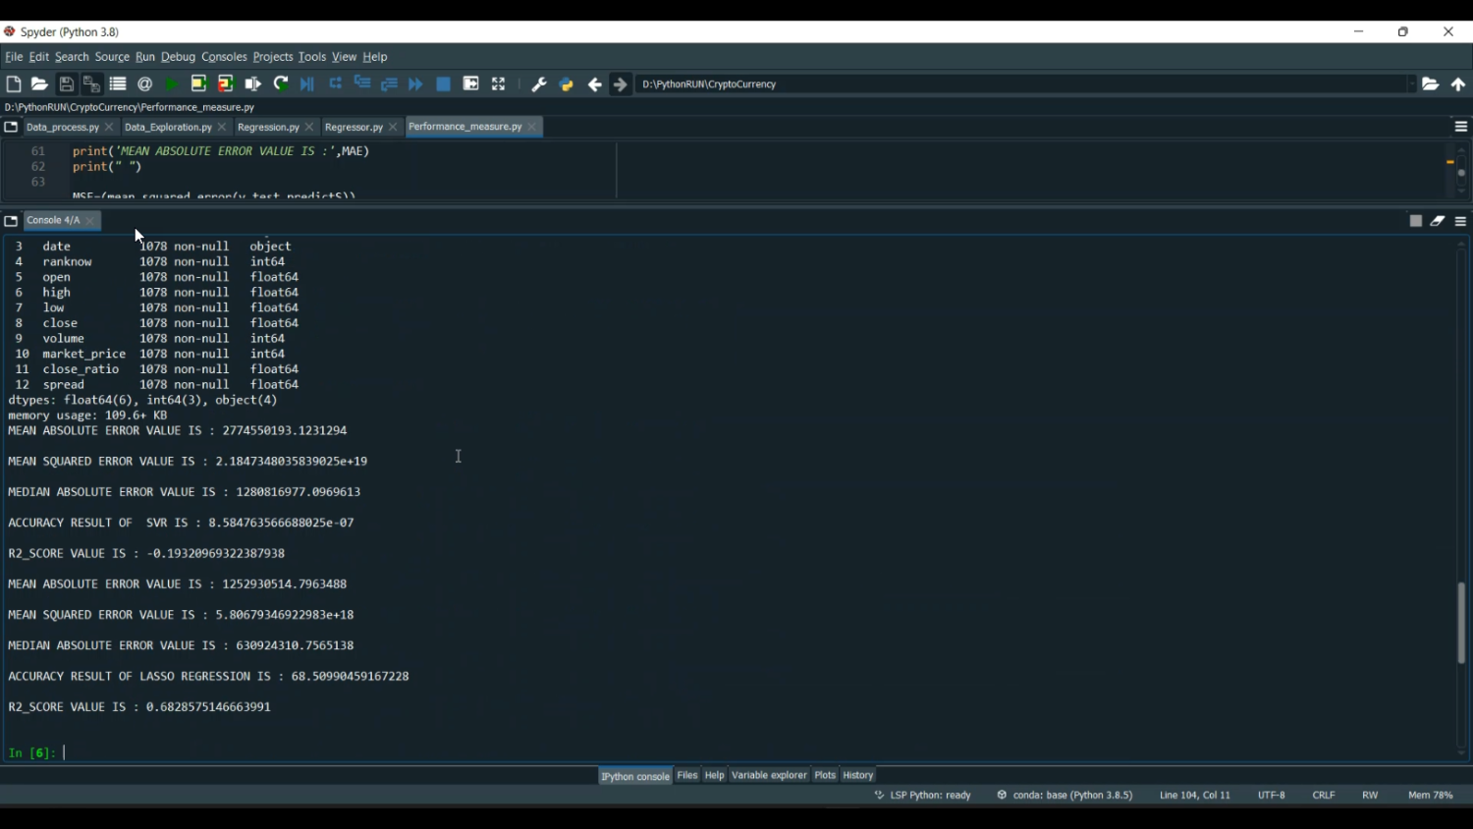Open the console pane options hamburger menu
The width and height of the screenshot is (1473, 829).
pyautogui.click(x=1461, y=221)
